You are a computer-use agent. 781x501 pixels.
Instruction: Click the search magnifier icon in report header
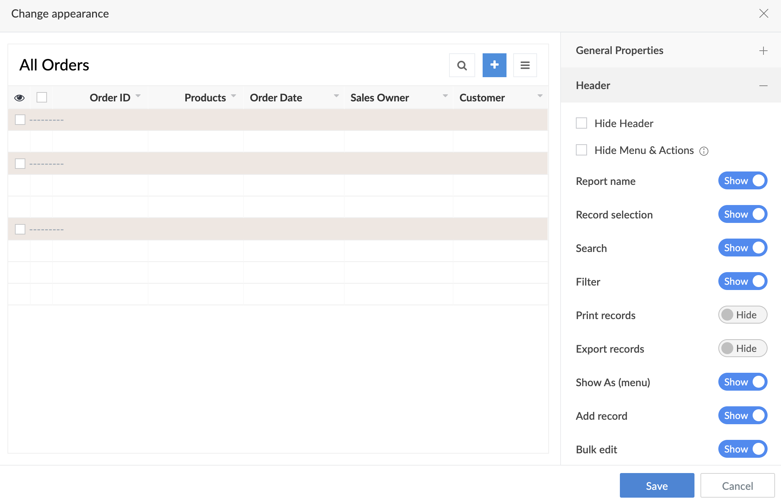tap(462, 65)
